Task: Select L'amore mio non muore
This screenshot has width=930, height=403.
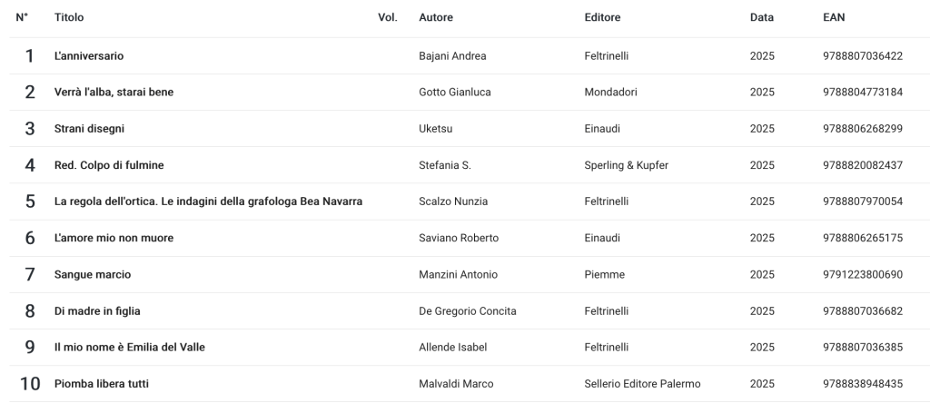Action: click(x=114, y=238)
